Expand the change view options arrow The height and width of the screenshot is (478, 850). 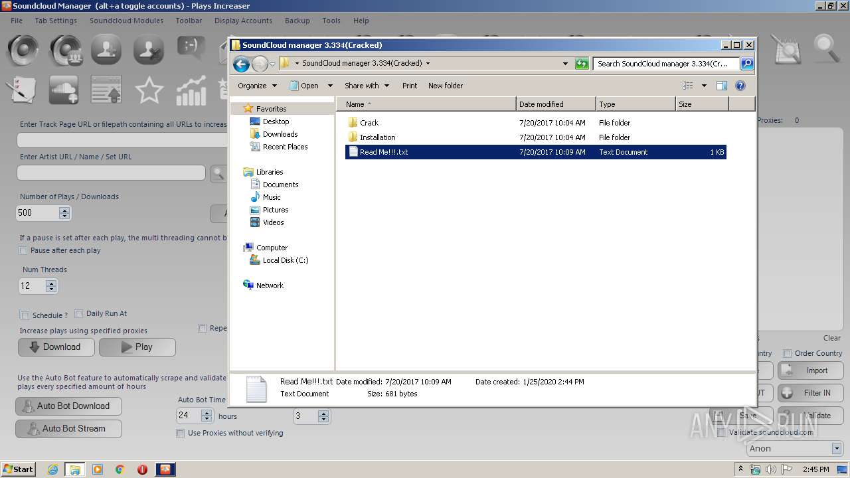point(704,86)
